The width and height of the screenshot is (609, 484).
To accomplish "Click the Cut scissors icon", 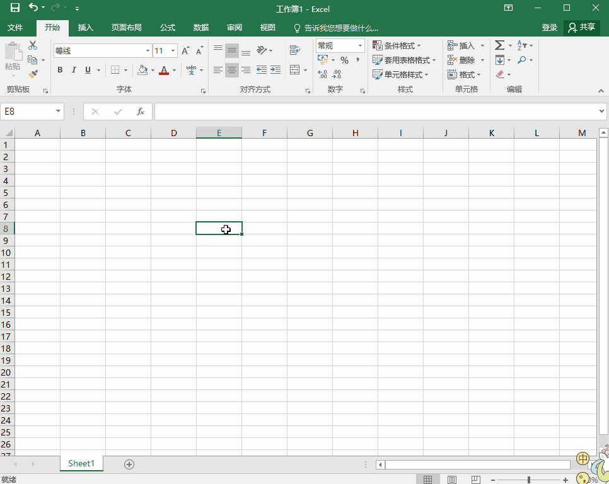I will click(33, 46).
